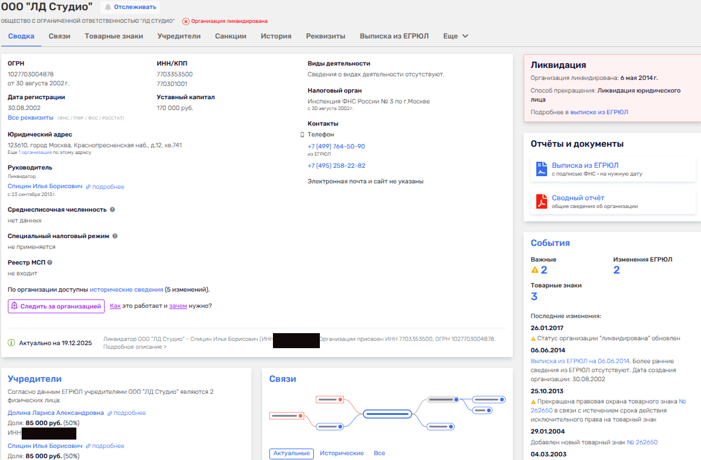Expand the Еще dropdown menu
The height and width of the screenshot is (460, 701).
[456, 36]
